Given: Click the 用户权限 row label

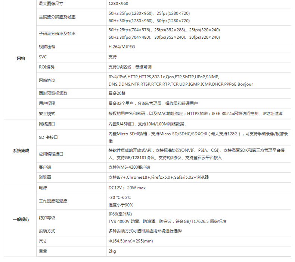Looking at the screenshot, I should coord(47,103).
